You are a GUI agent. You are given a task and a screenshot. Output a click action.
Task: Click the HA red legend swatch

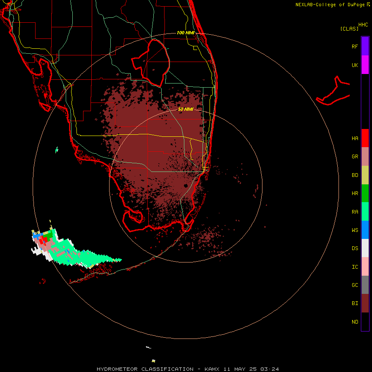(365, 138)
